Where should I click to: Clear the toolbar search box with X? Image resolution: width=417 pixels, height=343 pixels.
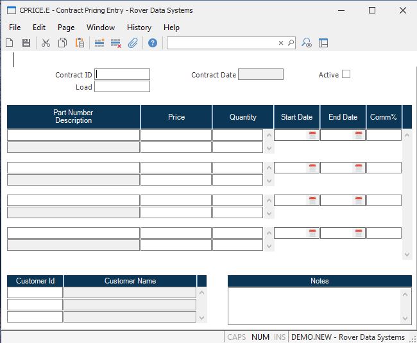[280, 43]
